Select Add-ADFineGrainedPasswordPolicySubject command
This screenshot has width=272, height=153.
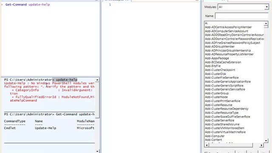point(232,42)
